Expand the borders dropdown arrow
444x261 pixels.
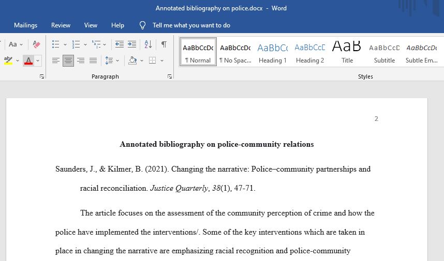click(x=162, y=60)
